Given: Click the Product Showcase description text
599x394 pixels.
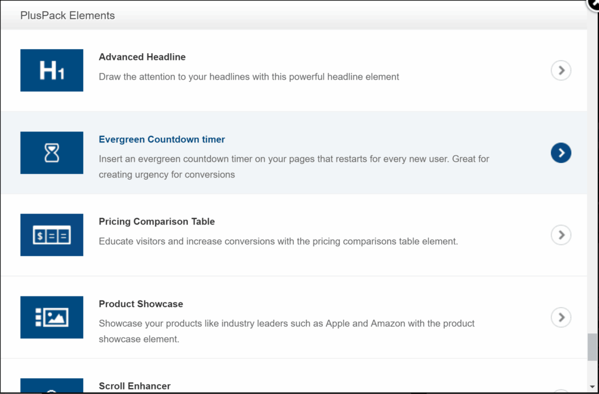Looking at the screenshot, I should [287, 331].
